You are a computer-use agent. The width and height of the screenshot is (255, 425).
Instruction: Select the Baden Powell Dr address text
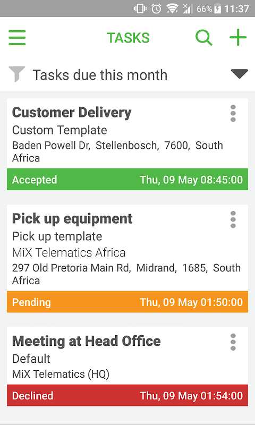[117, 152]
